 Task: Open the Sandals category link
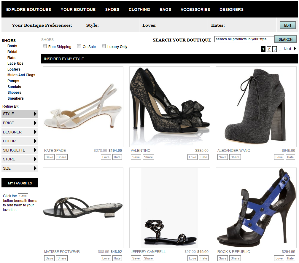pos(14,87)
